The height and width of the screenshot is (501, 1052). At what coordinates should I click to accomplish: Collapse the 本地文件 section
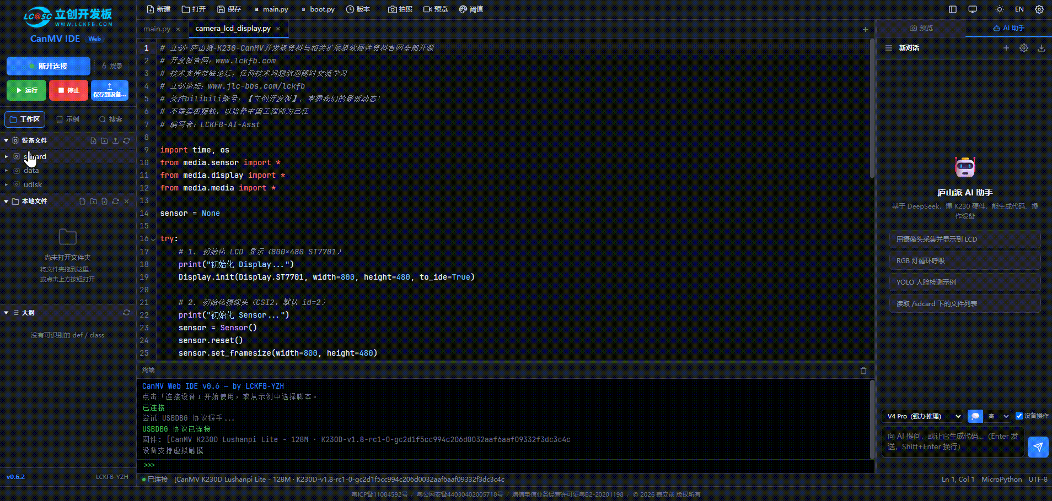6,202
